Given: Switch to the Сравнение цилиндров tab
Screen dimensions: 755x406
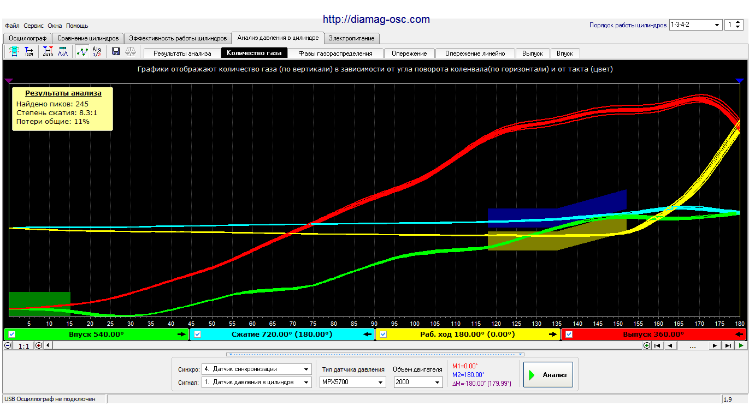Looking at the screenshot, I should (x=88, y=38).
